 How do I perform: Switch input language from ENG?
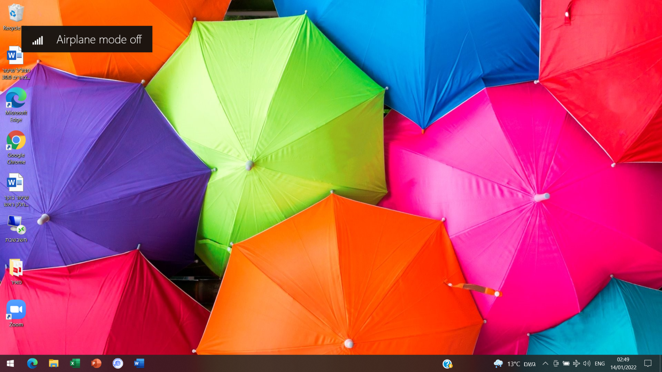pos(600,363)
